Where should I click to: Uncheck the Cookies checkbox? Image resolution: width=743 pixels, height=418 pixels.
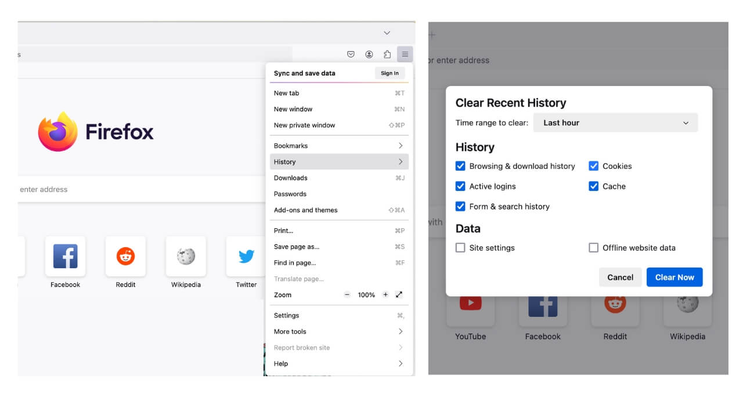click(593, 166)
